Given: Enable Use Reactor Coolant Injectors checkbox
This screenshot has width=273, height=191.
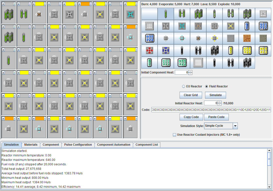Looking at the screenshot, I should click(x=174, y=135).
